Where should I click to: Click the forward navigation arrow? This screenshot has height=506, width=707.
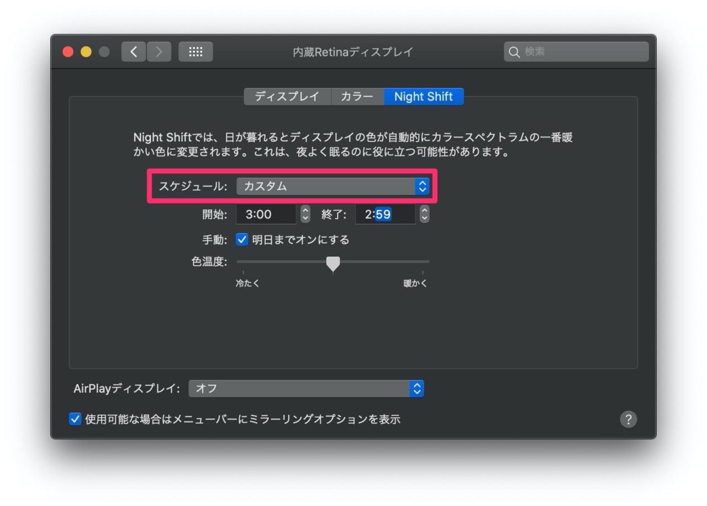coord(159,51)
